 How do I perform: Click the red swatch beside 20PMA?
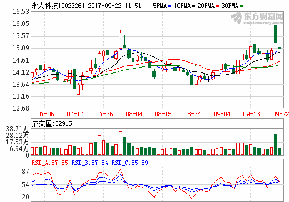(217, 6)
